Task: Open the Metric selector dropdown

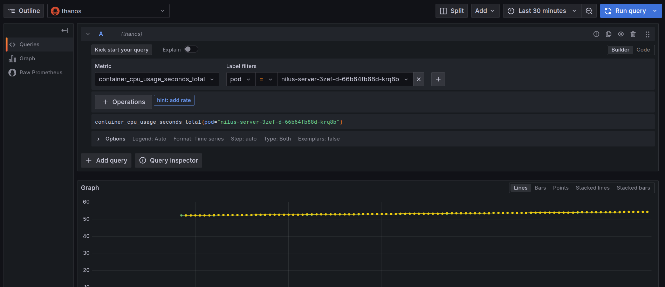Action: (x=157, y=79)
